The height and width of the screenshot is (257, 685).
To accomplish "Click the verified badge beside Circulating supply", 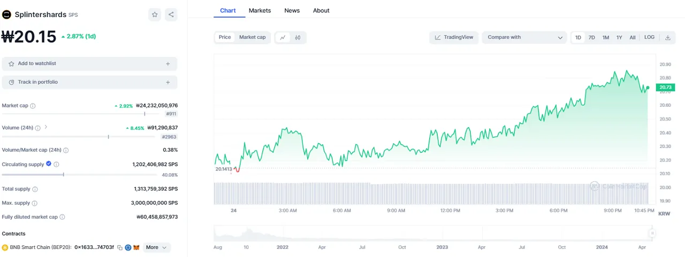I will (x=49, y=164).
